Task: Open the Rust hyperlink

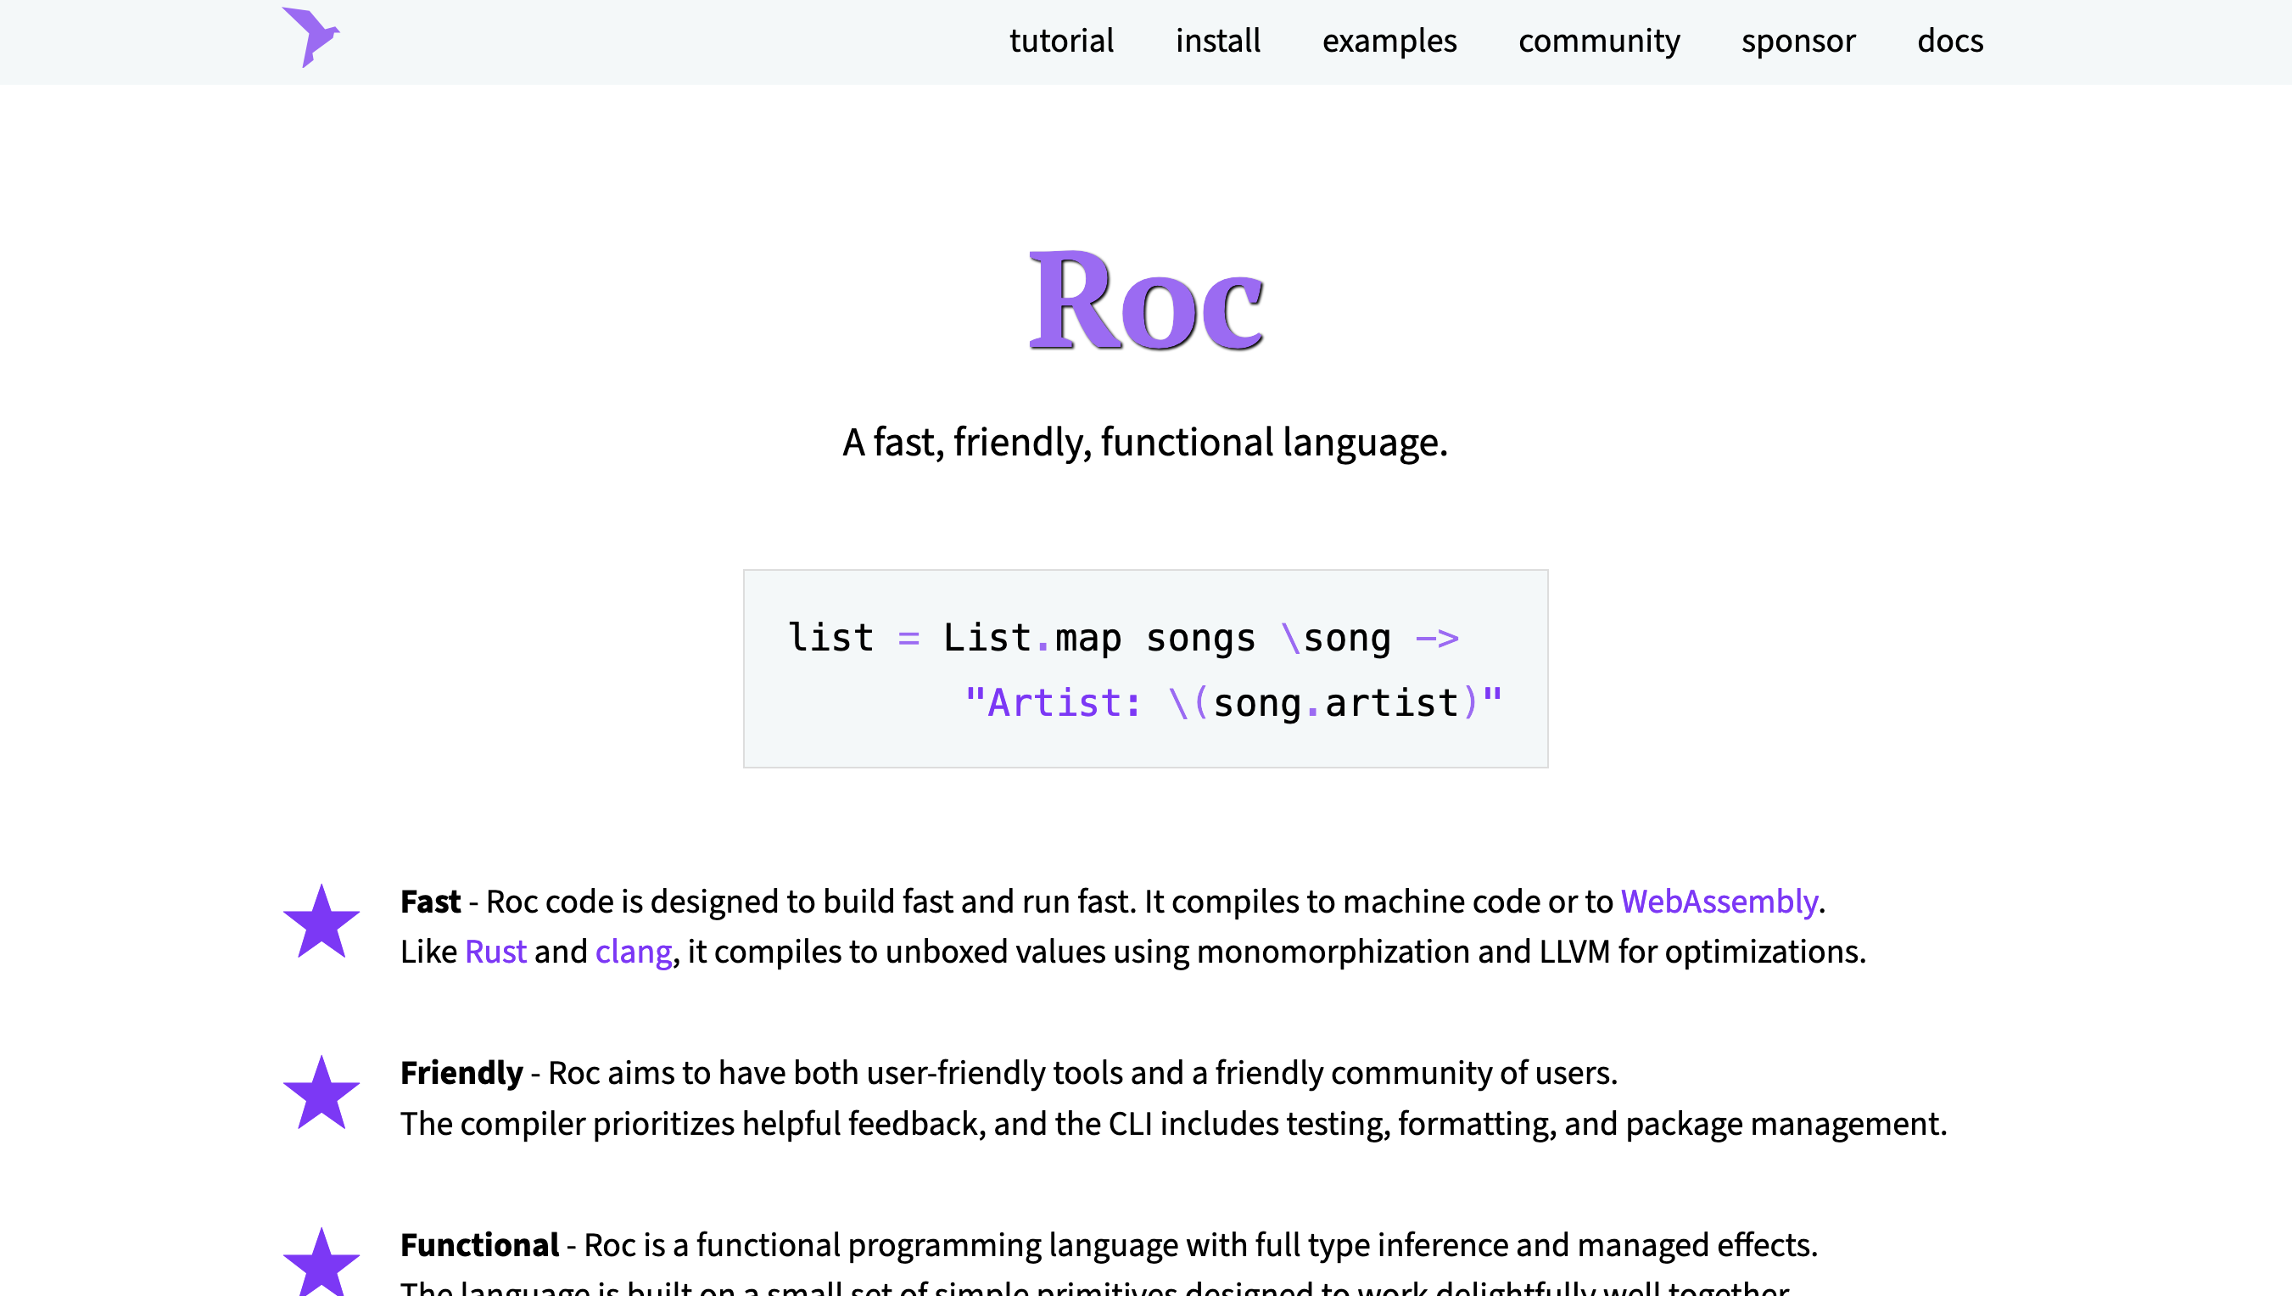Action: tap(495, 952)
